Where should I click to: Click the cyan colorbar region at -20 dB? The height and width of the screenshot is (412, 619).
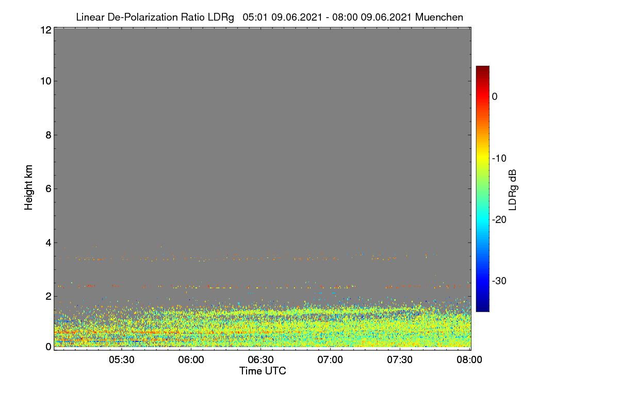(x=482, y=219)
